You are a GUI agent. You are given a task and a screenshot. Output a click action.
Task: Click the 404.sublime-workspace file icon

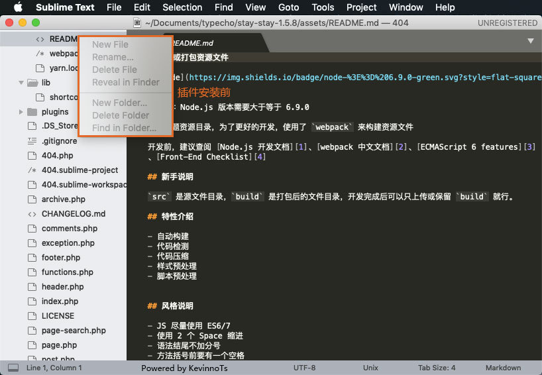(x=32, y=185)
